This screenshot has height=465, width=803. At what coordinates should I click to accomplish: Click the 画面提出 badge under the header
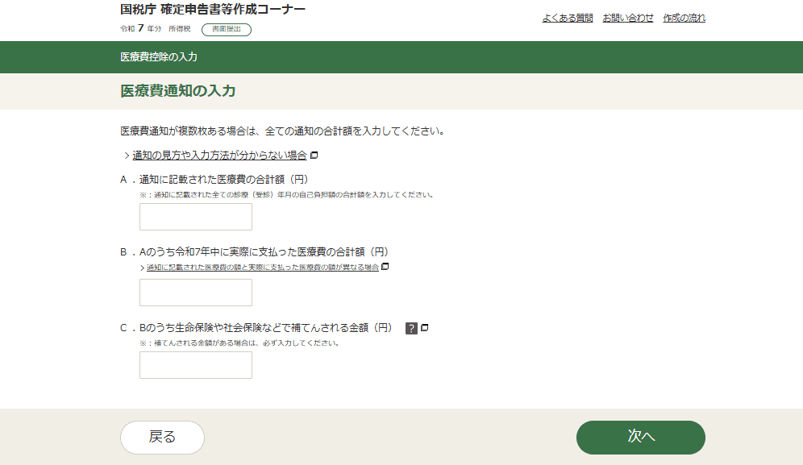click(227, 30)
